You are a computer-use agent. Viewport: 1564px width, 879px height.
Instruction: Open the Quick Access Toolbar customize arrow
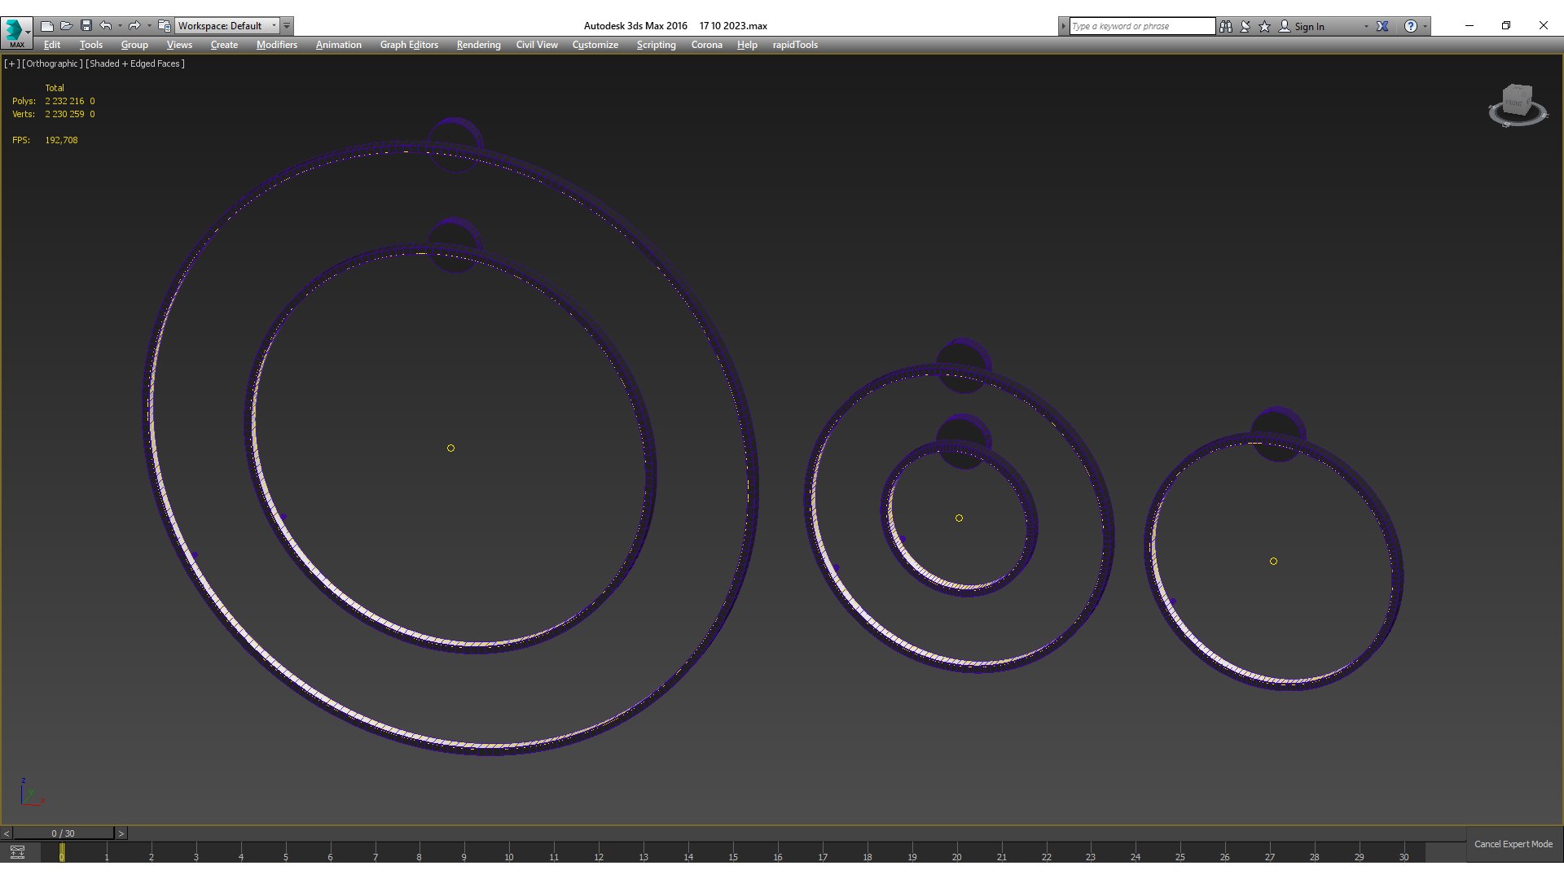(x=287, y=26)
